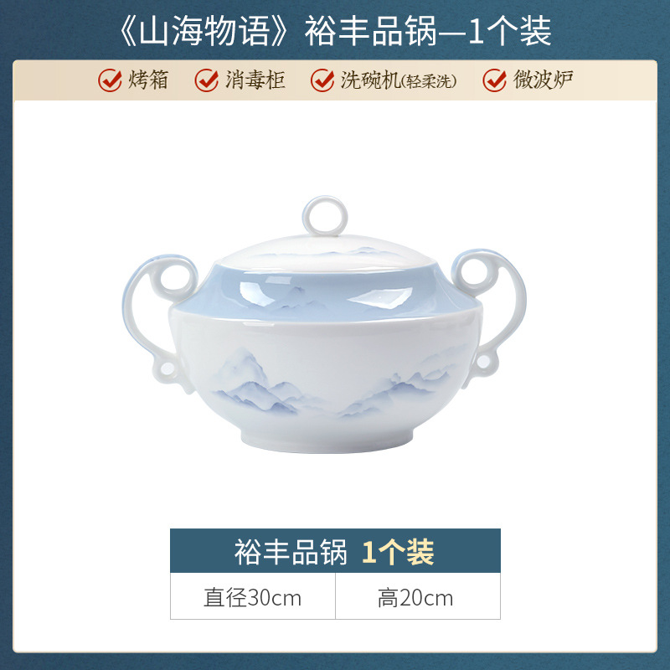Click the white pot lid dome
Screen dimensions: 670x670
(326, 252)
